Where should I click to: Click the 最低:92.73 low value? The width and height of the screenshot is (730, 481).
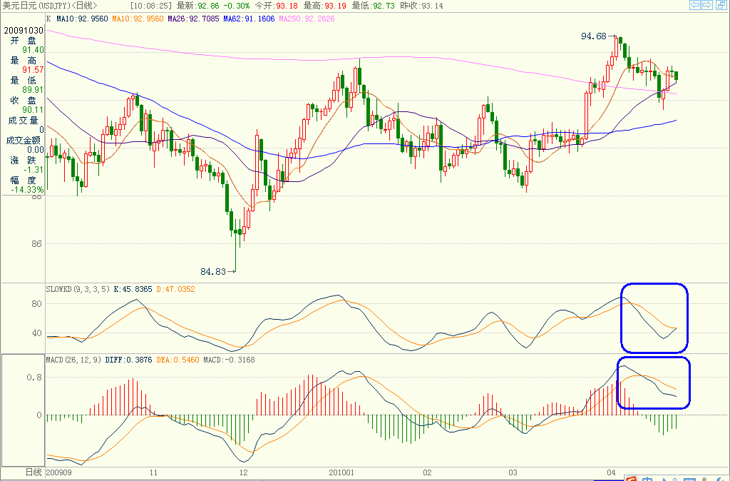click(374, 6)
